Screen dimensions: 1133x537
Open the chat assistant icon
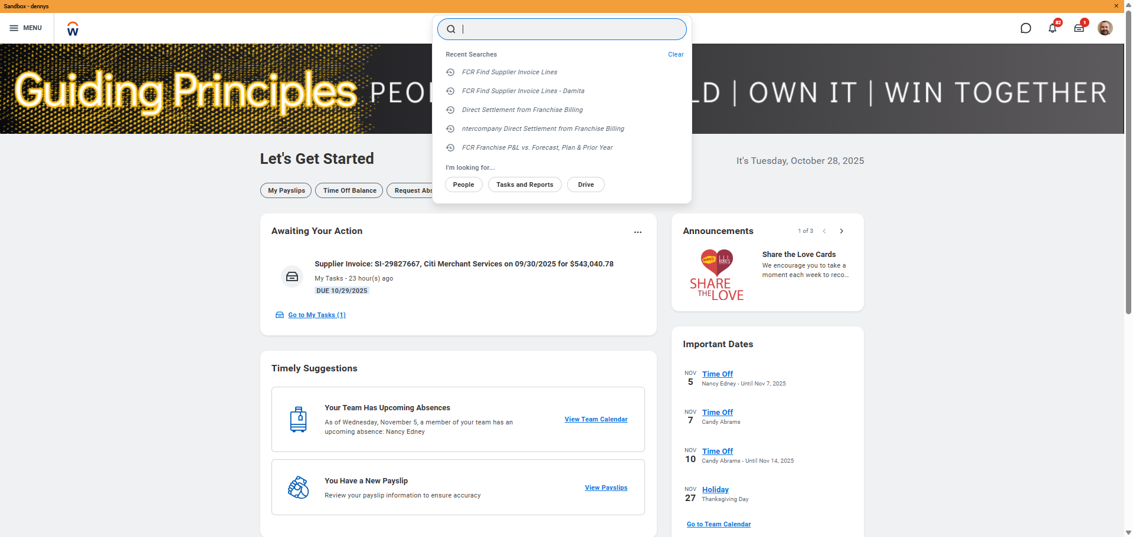tap(1026, 28)
